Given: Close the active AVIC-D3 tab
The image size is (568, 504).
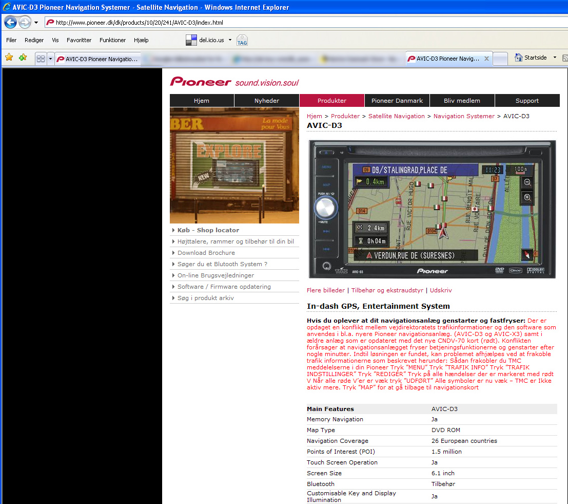Looking at the screenshot, I should tap(487, 59).
